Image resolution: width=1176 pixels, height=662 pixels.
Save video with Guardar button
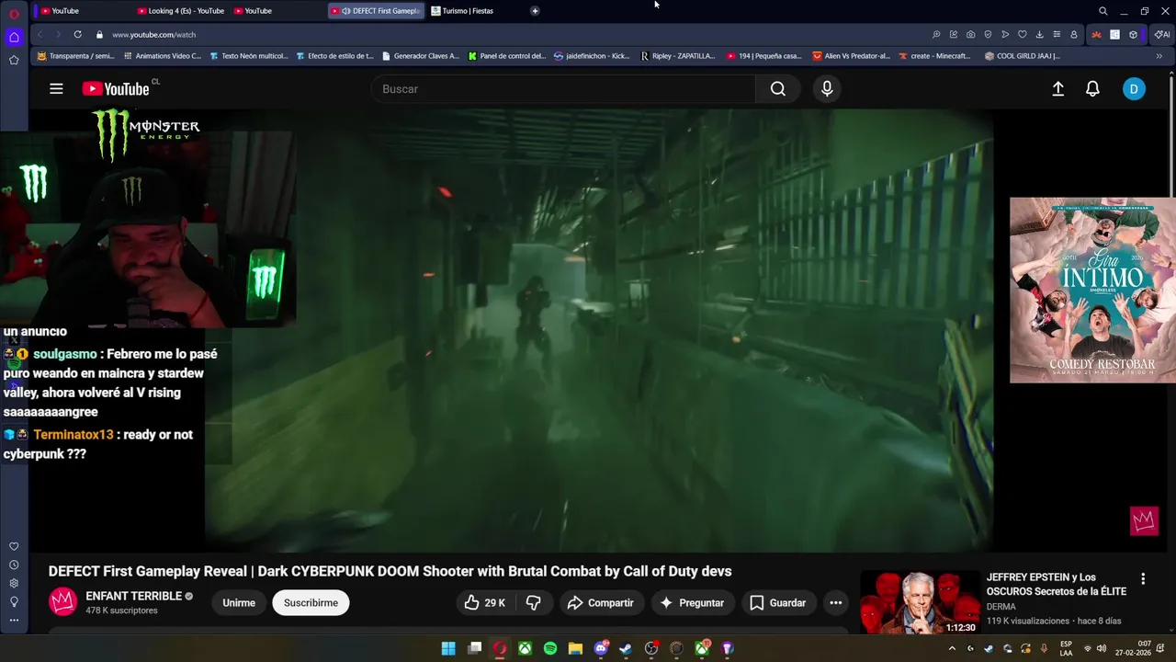[x=777, y=603]
